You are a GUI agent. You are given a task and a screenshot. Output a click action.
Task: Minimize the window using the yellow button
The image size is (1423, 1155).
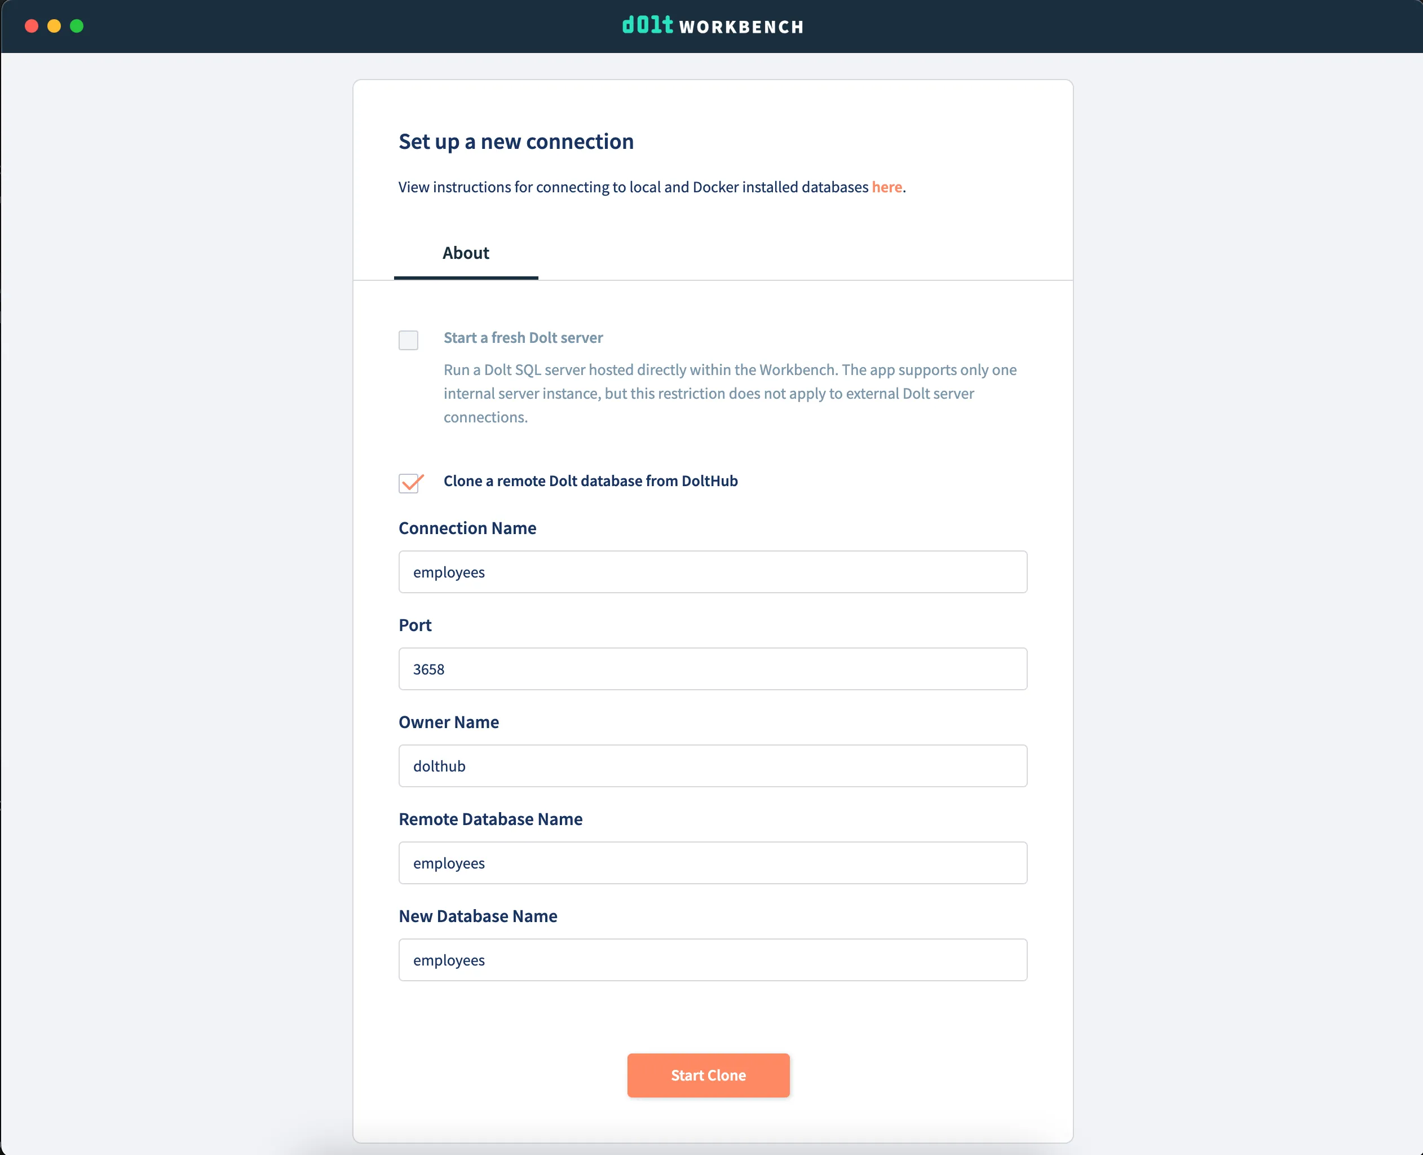[x=54, y=26]
